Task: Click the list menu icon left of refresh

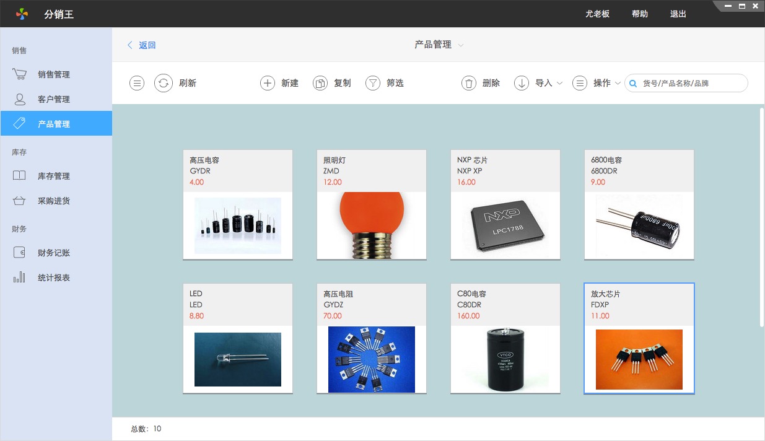Action: [x=137, y=83]
